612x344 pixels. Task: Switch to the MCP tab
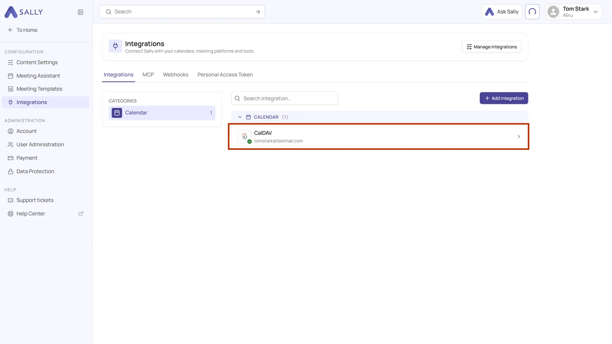tap(148, 75)
